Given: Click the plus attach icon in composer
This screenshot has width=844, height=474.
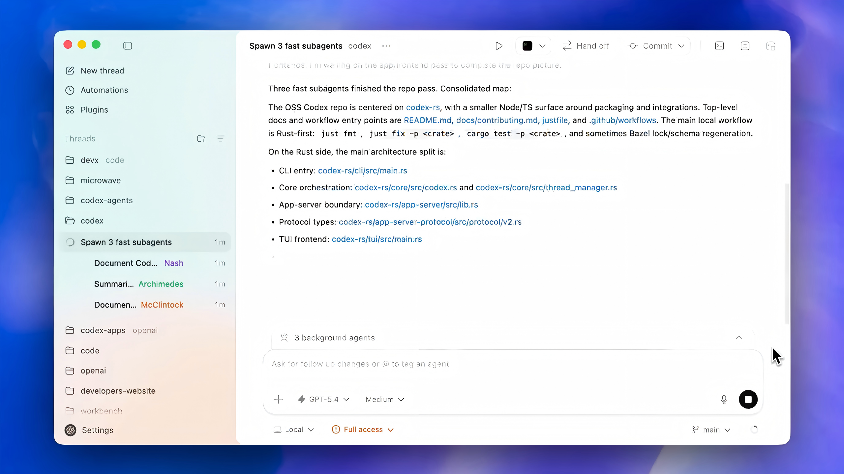Looking at the screenshot, I should 278,399.
